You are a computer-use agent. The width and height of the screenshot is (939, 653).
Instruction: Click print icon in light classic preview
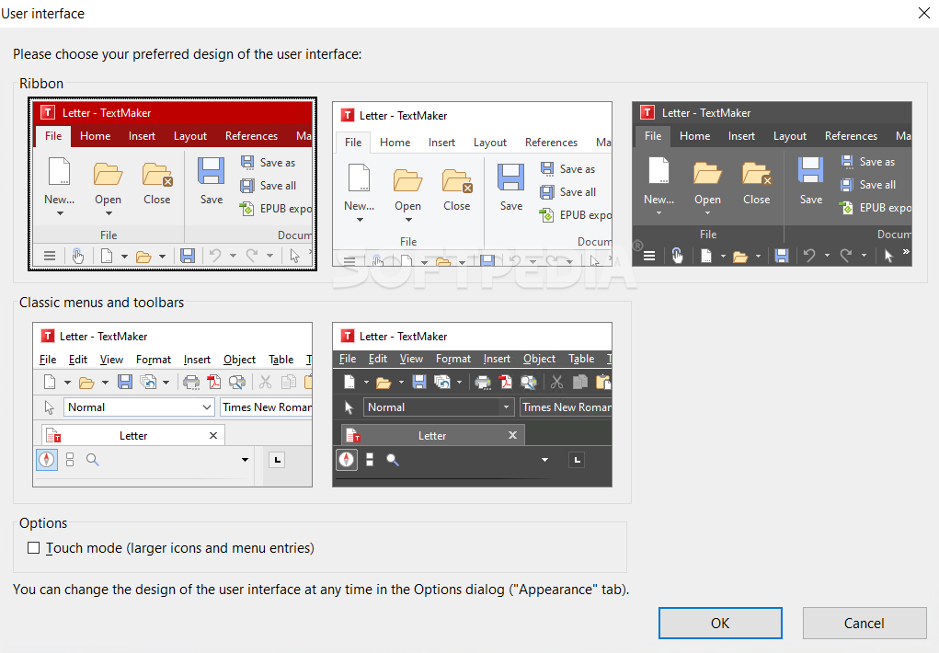(x=191, y=383)
